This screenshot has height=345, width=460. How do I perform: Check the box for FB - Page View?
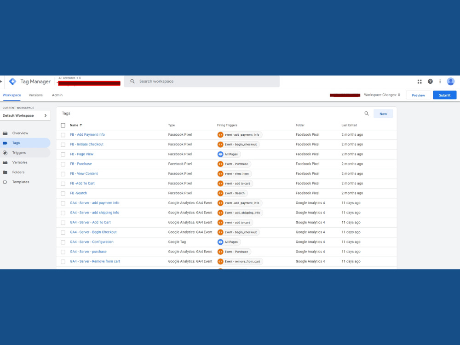[63, 154]
